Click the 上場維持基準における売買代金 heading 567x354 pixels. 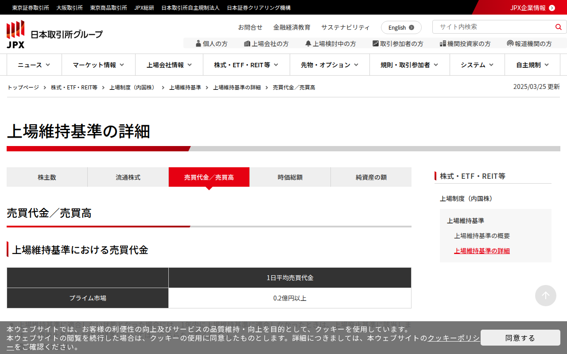coord(80,250)
